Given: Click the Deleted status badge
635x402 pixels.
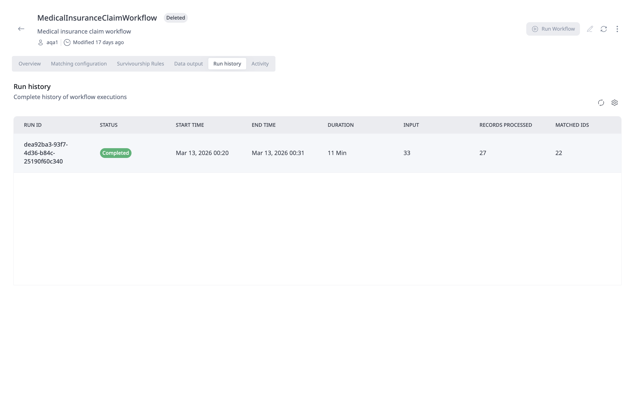Looking at the screenshot, I should 175,18.
